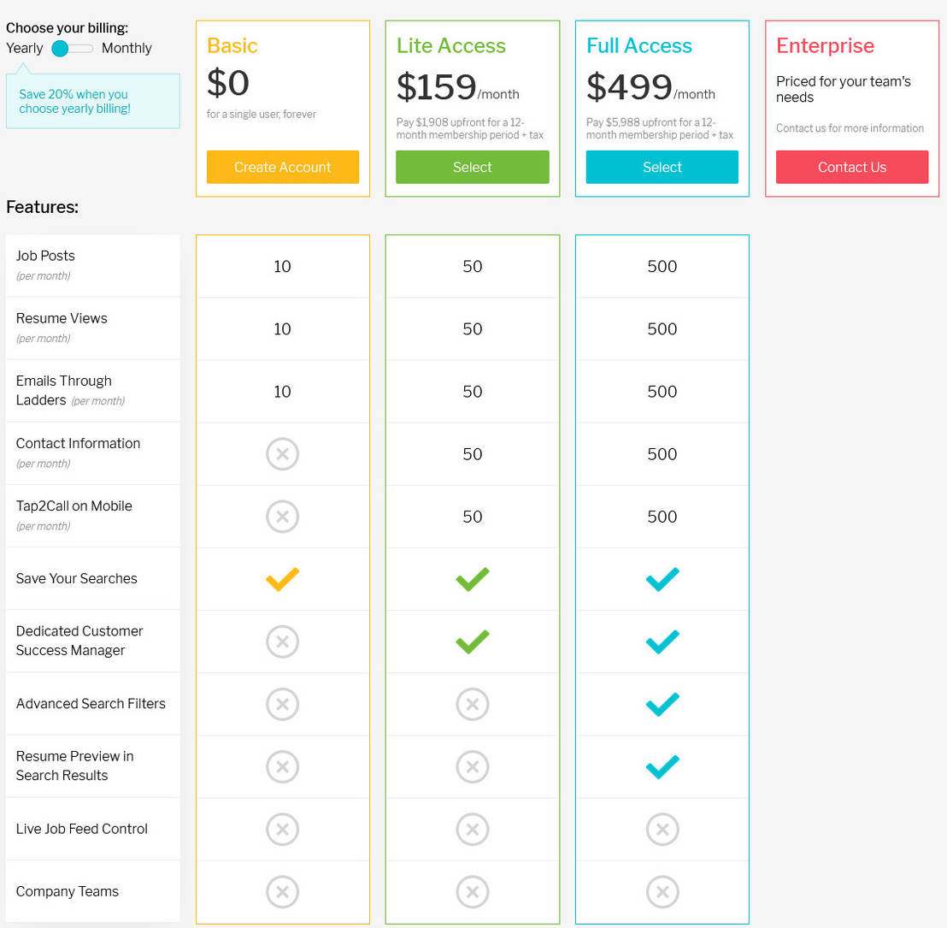Click the Contact Us button for Enterprise
The width and height of the screenshot is (947, 928).
(x=852, y=167)
